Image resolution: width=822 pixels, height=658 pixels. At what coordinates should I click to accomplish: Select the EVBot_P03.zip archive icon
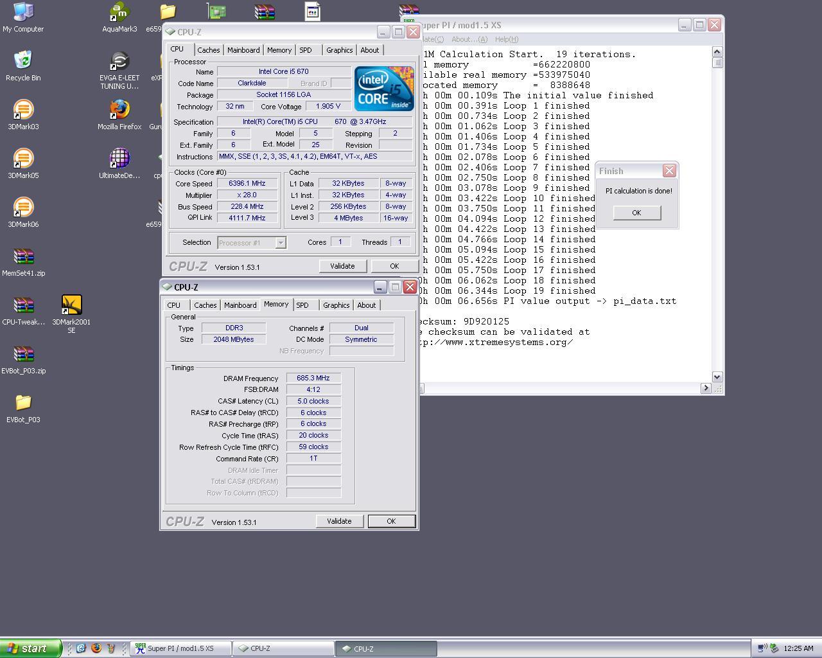point(23,360)
